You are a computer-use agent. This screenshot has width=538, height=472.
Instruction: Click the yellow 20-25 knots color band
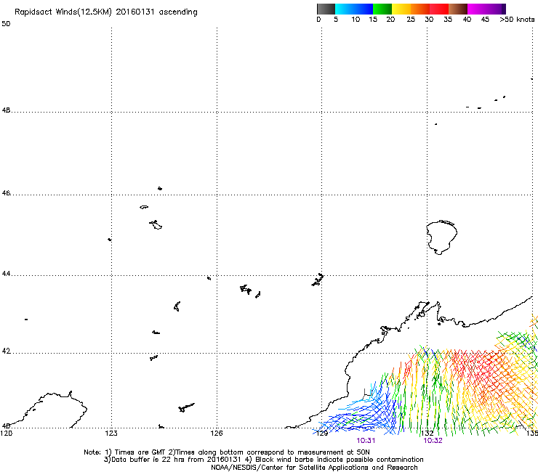point(401,9)
